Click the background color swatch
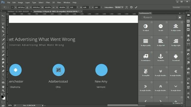Viewport: 191px width, 107px height. pyautogui.click(x=4, y=98)
